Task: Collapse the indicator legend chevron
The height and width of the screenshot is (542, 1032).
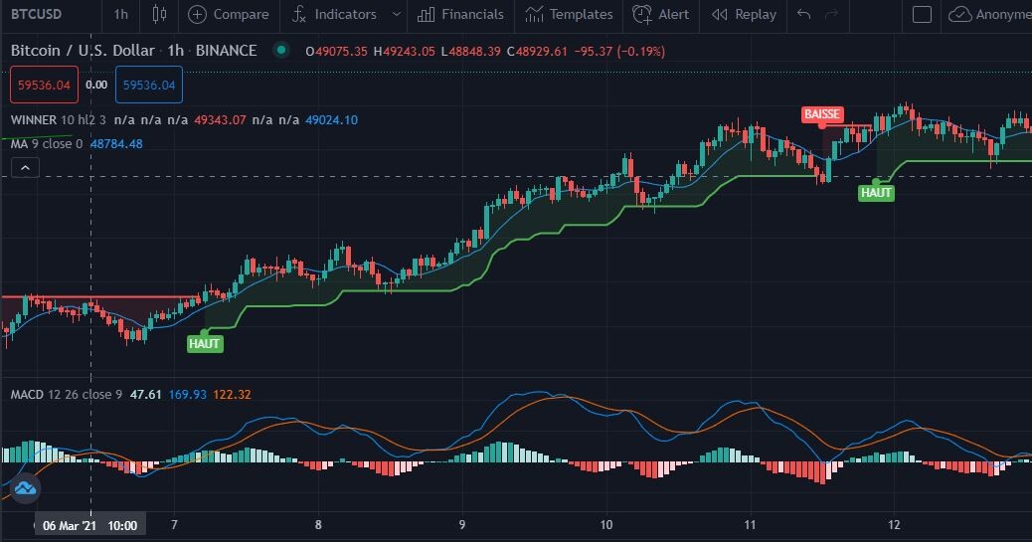Action: (x=25, y=168)
